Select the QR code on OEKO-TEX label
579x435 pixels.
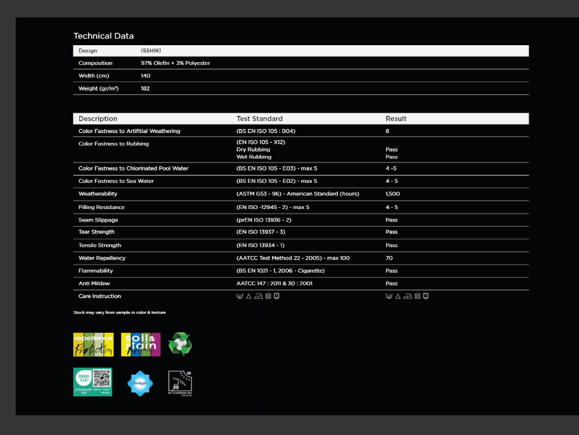coord(102,378)
